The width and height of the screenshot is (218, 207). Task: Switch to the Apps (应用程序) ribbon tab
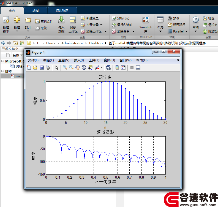62,10
